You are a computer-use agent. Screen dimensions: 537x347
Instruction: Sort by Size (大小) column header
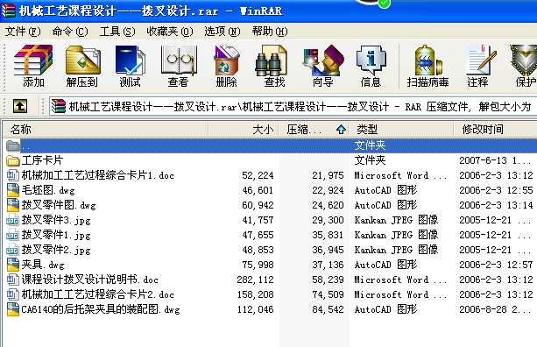[x=244, y=130]
